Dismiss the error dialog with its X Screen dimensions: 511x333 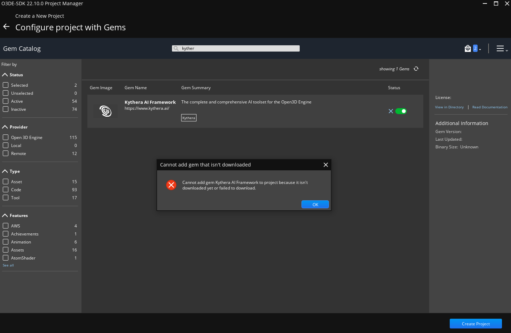coord(325,164)
